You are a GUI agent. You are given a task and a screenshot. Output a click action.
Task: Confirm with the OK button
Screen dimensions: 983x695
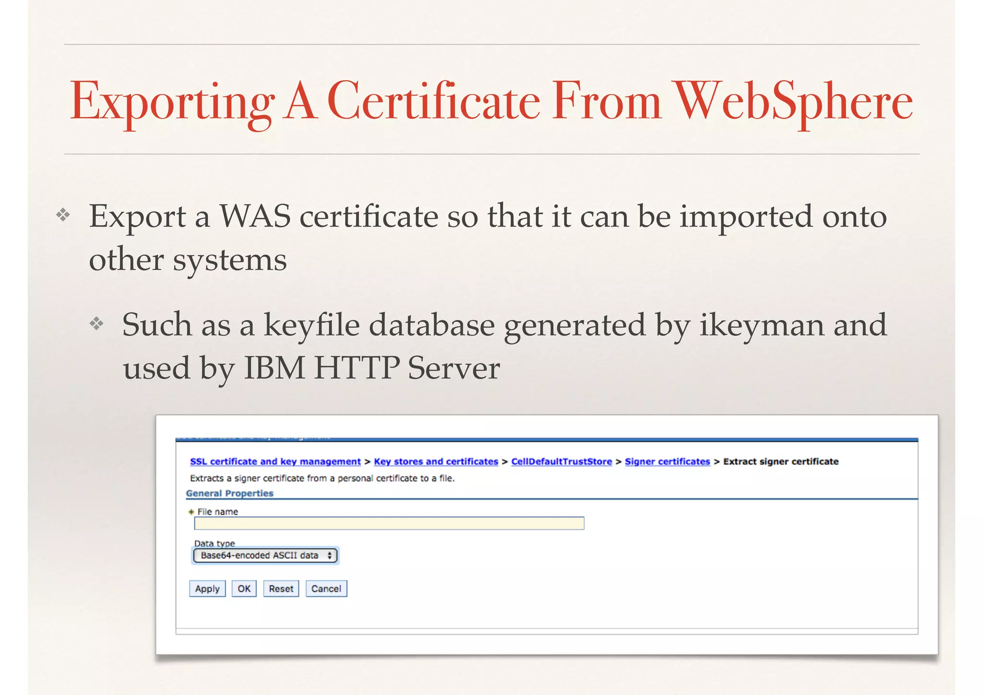[244, 588]
